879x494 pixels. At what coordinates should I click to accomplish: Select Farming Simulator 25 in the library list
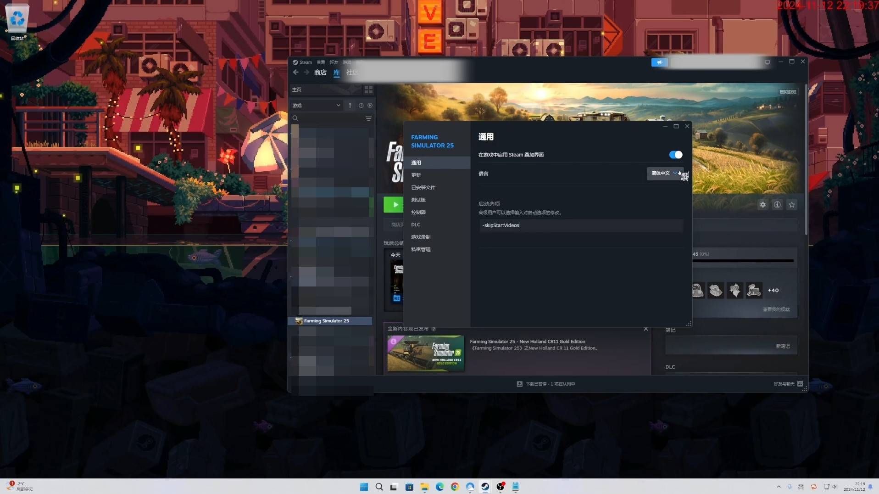tap(330, 321)
